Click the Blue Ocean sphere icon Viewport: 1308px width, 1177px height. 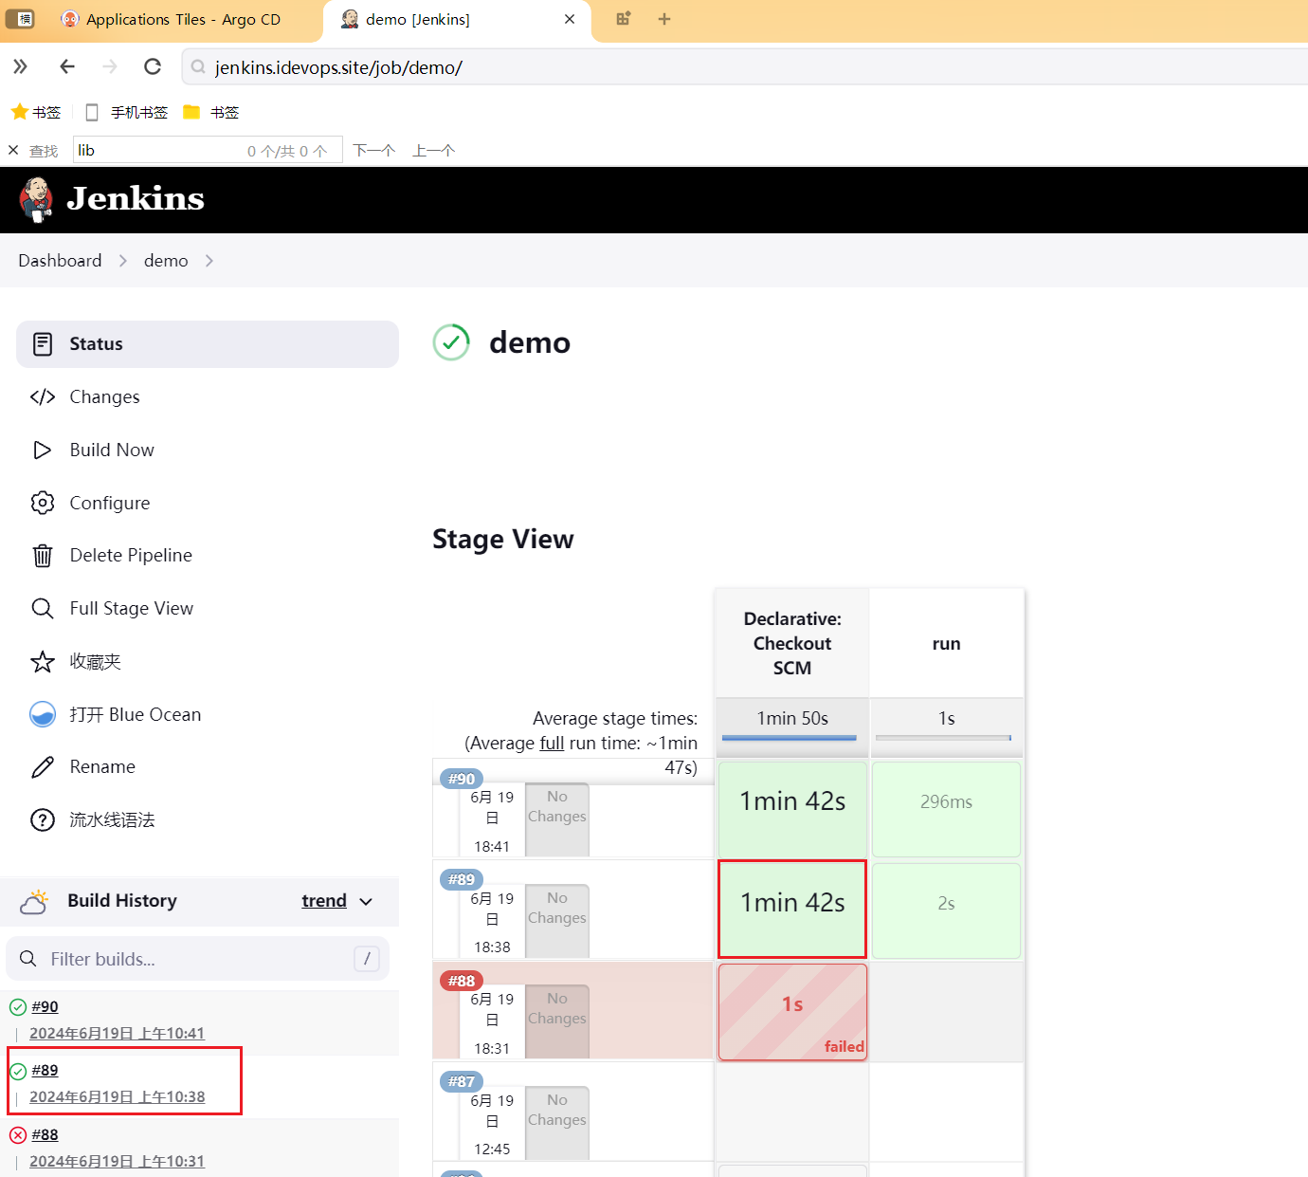pyautogui.click(x=43, y=714)
